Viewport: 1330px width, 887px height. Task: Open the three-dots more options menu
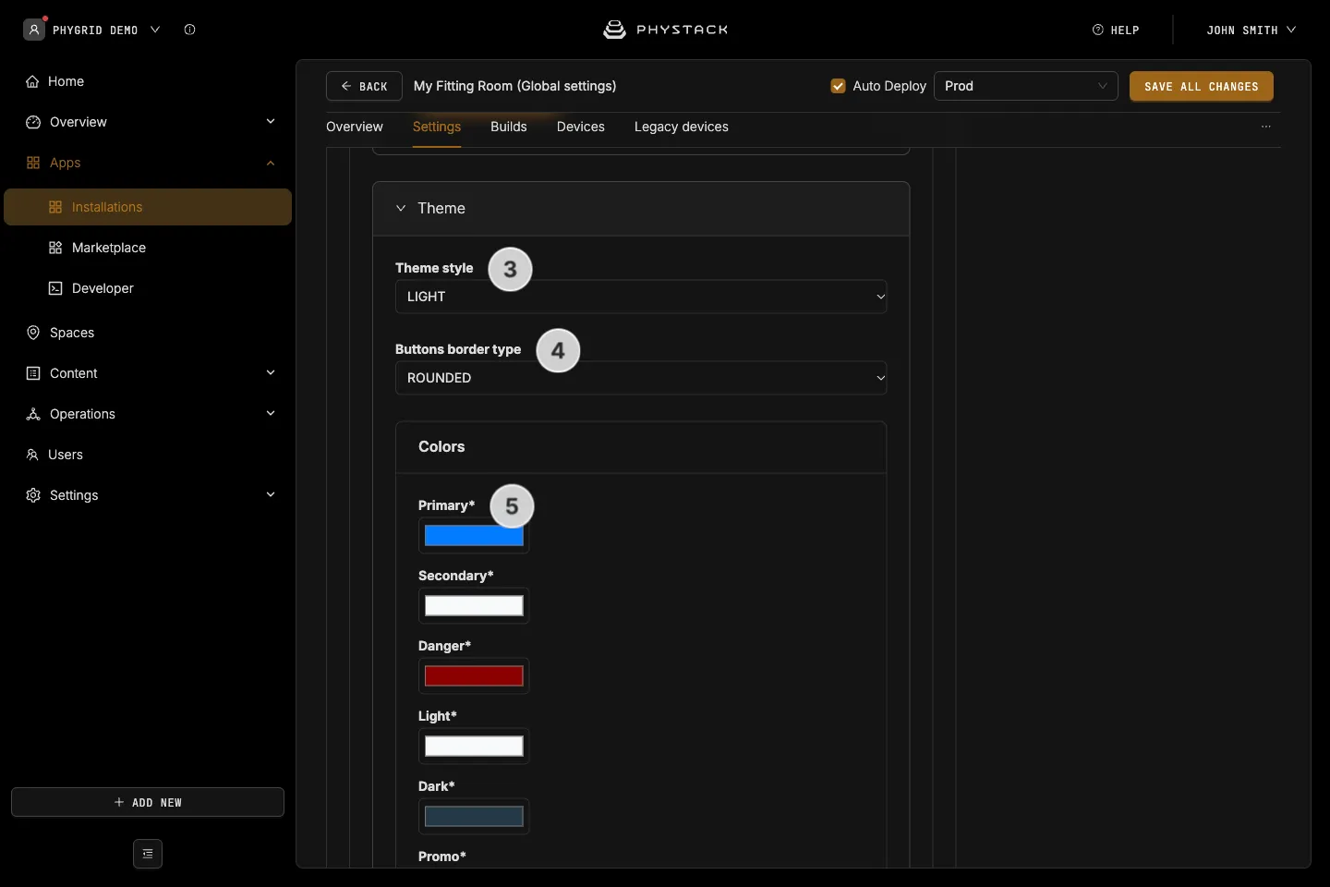(x=1266, y=127)
